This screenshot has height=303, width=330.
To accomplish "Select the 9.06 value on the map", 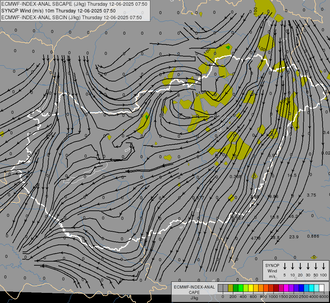I will 274,196.
